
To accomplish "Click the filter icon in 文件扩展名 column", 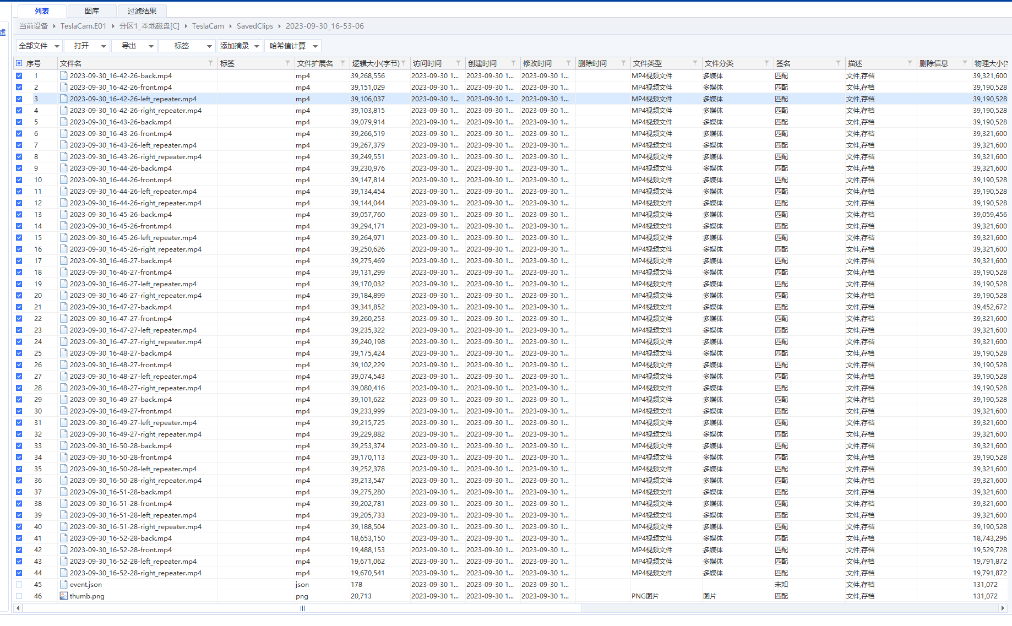I will [x=343, y=63].
